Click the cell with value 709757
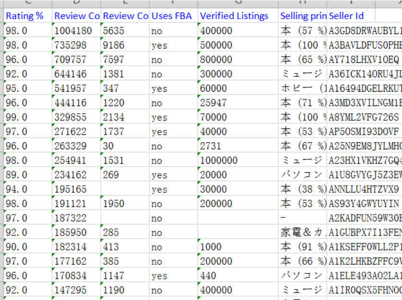Screen dimensions: 402x300 click(x=73, y=60)
